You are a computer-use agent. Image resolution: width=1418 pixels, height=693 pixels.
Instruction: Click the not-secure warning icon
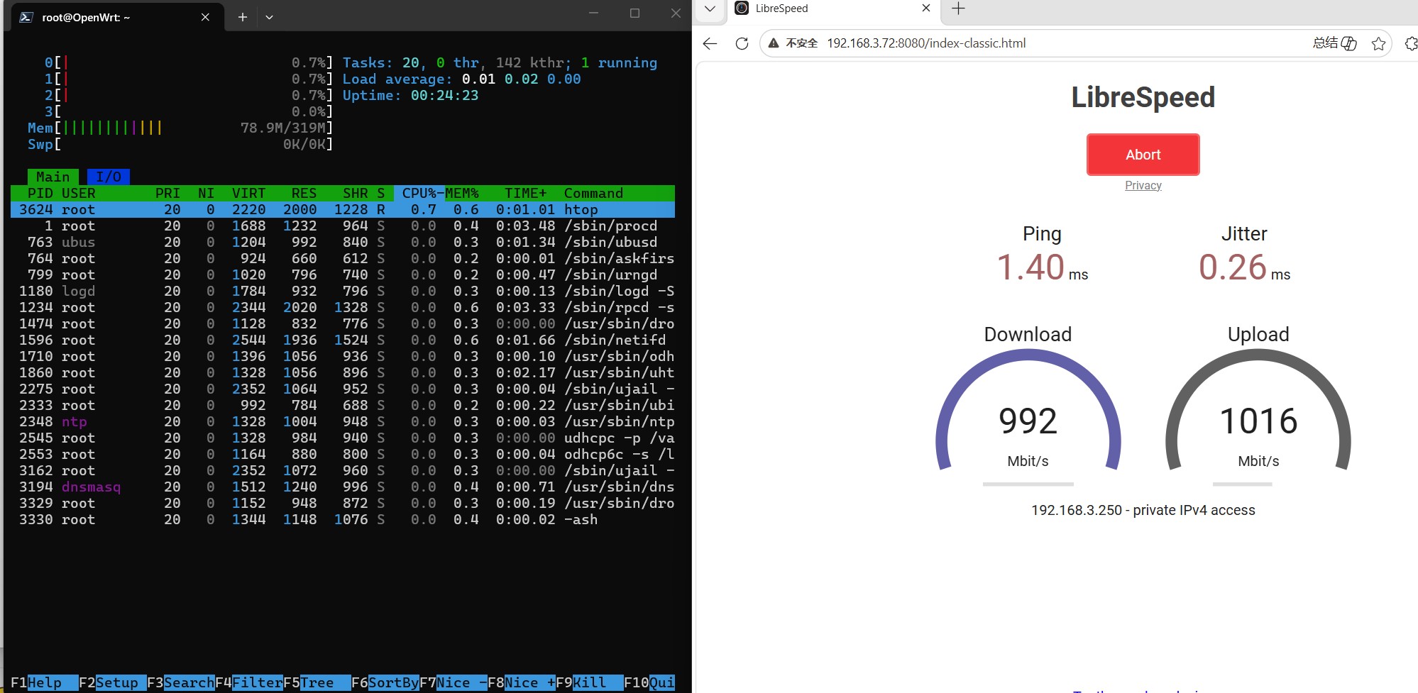click(774, 43)
